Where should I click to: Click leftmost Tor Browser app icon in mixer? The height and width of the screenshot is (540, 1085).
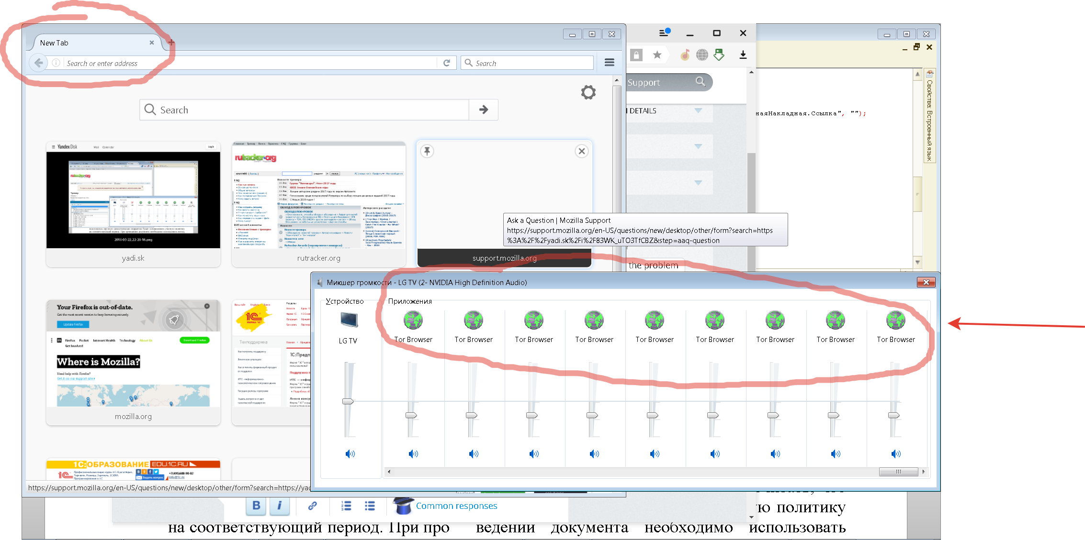tap(413, 320)
